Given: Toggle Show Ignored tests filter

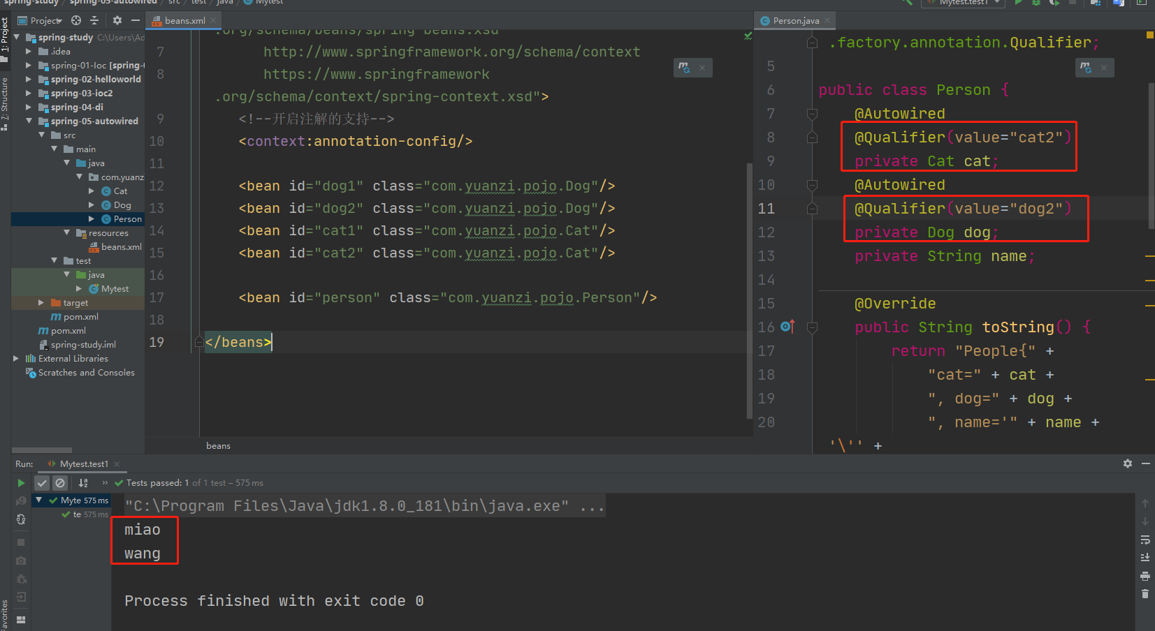Looking at the screenshot, I should (60, 483).
